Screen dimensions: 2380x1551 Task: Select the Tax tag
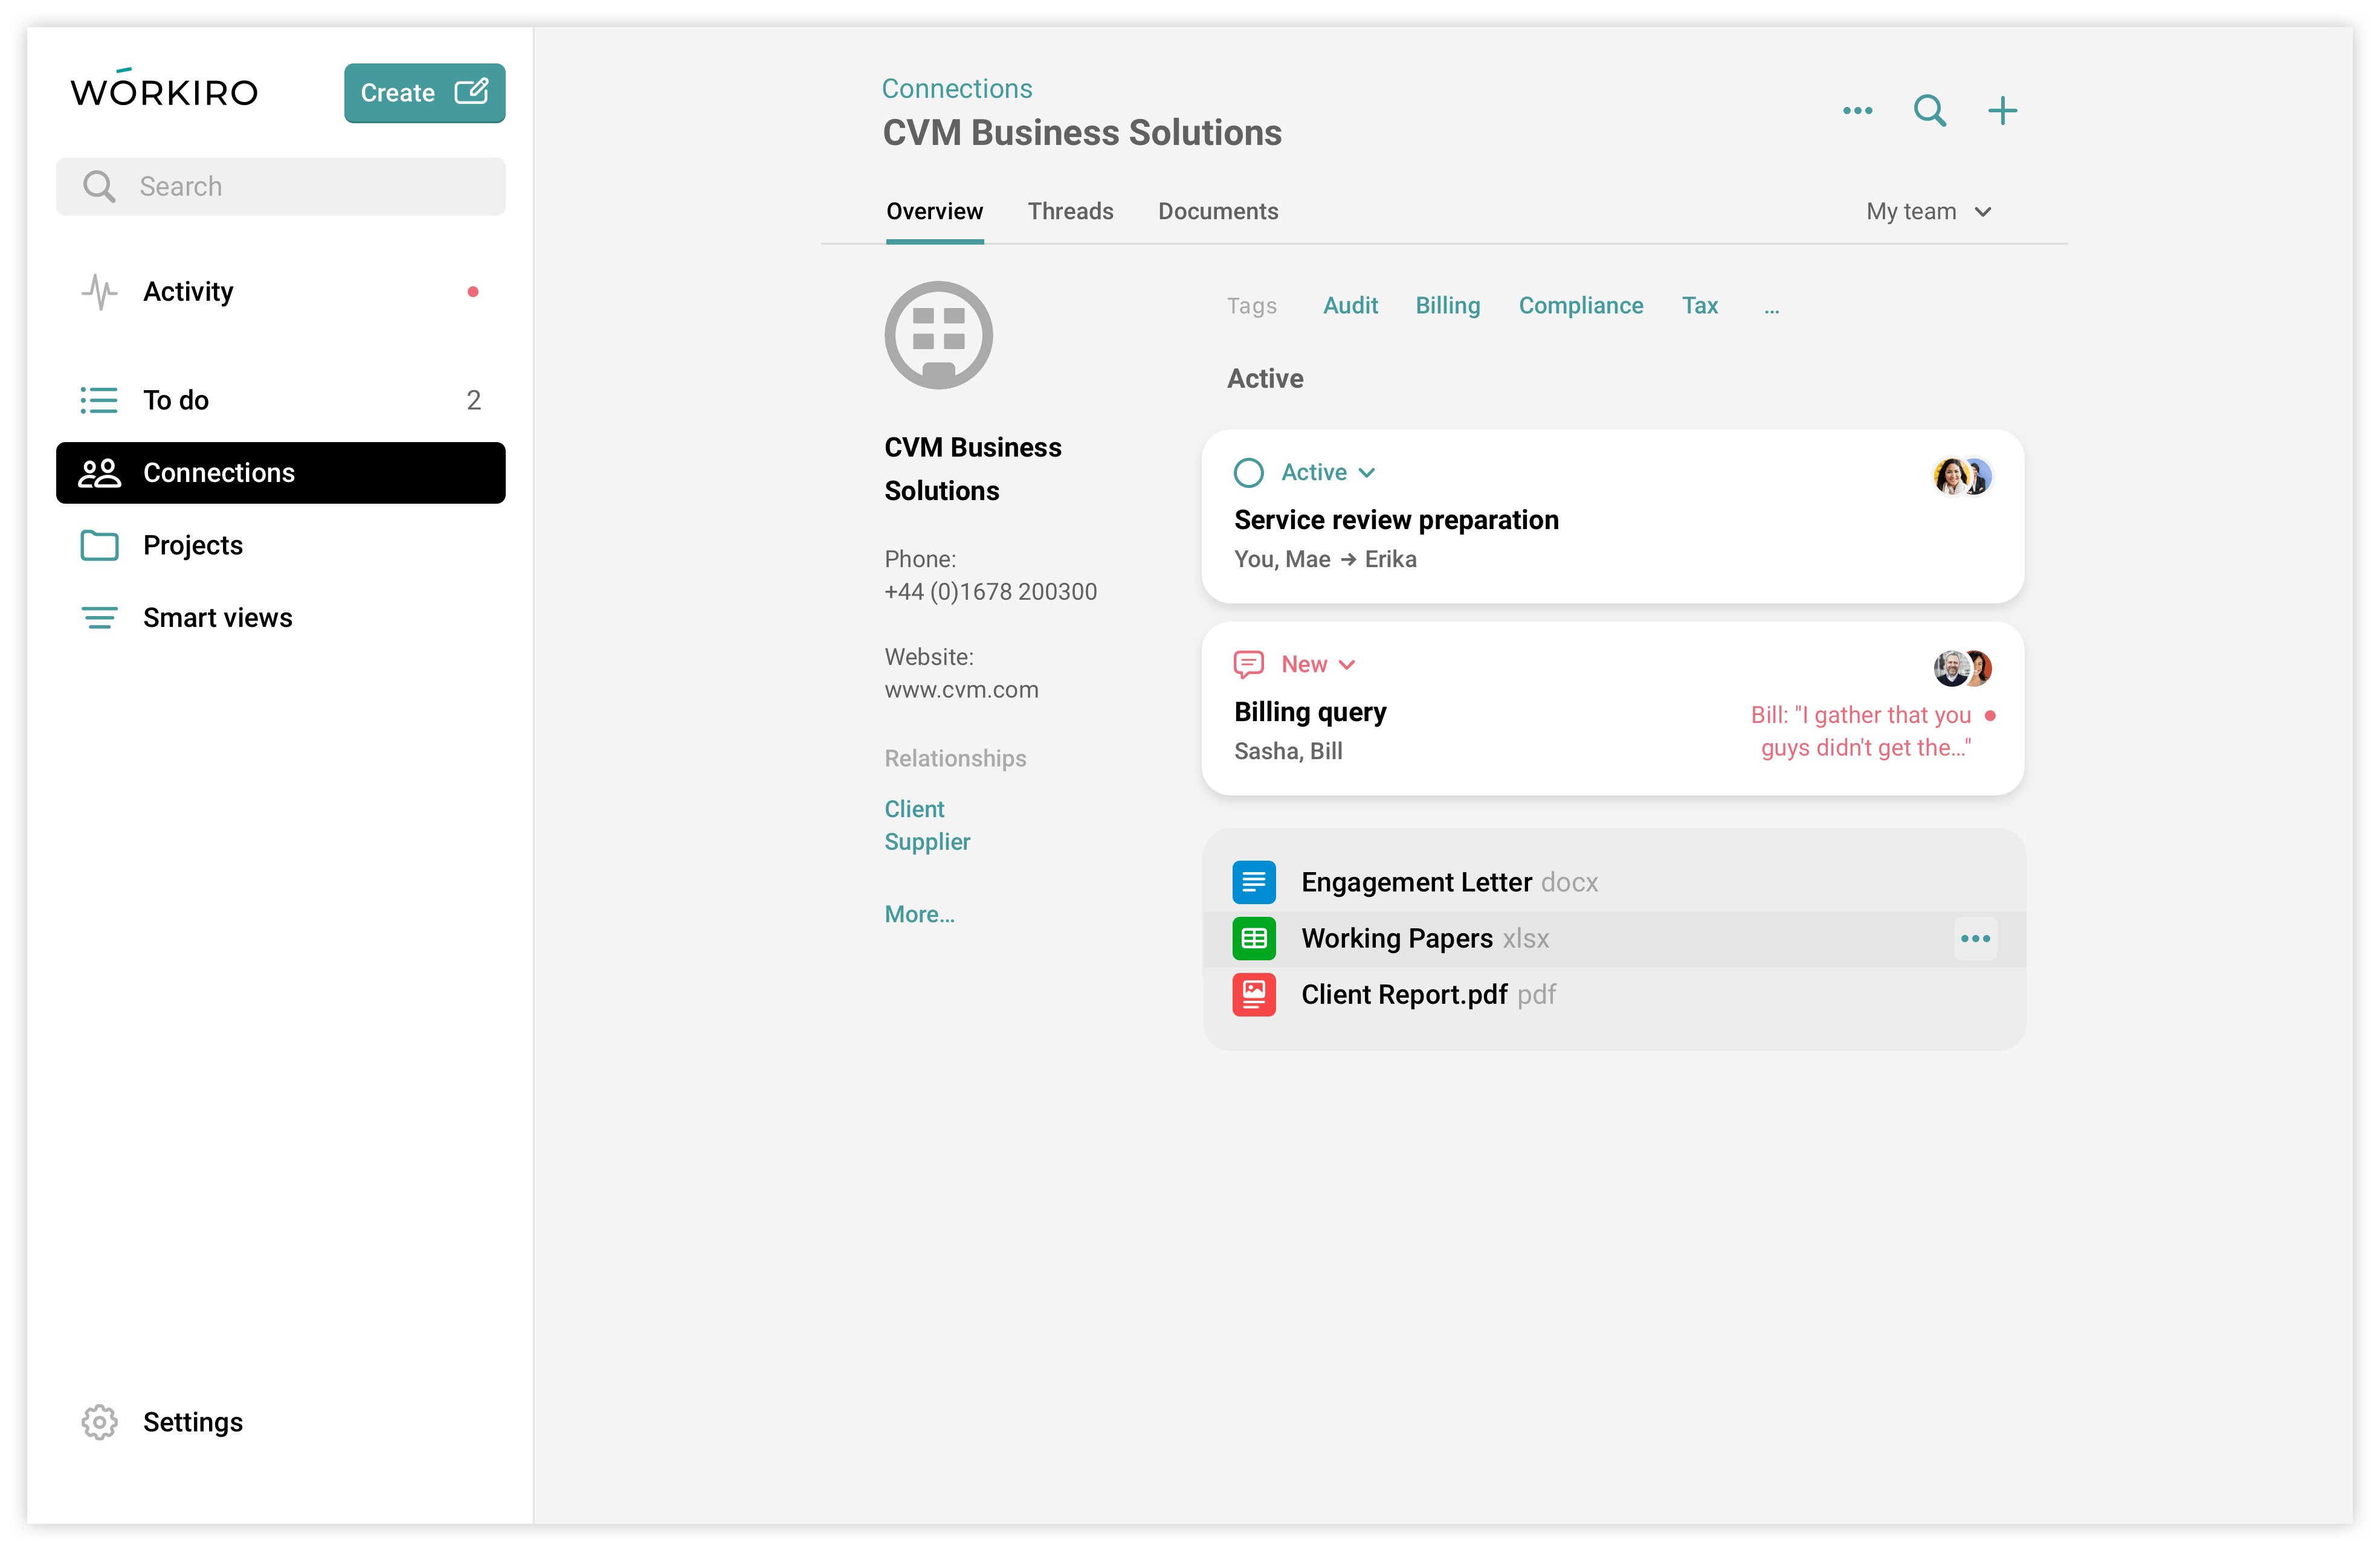click(1699, 305)
